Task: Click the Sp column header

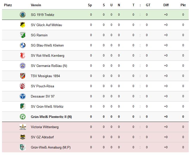Action: click(90, 5)
